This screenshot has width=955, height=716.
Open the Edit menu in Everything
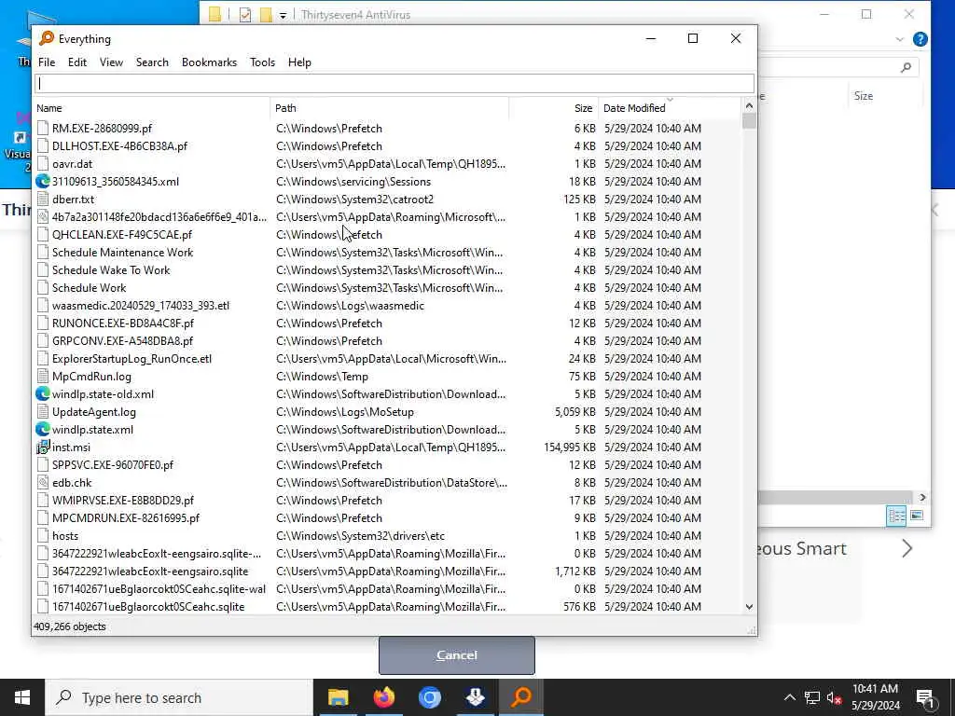(76, 62)
